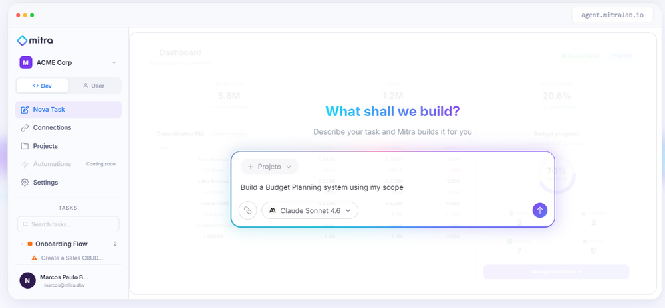Switch to User mode
Image resolution: width=665 pixels, height=308 pixels.
point(94,86)
